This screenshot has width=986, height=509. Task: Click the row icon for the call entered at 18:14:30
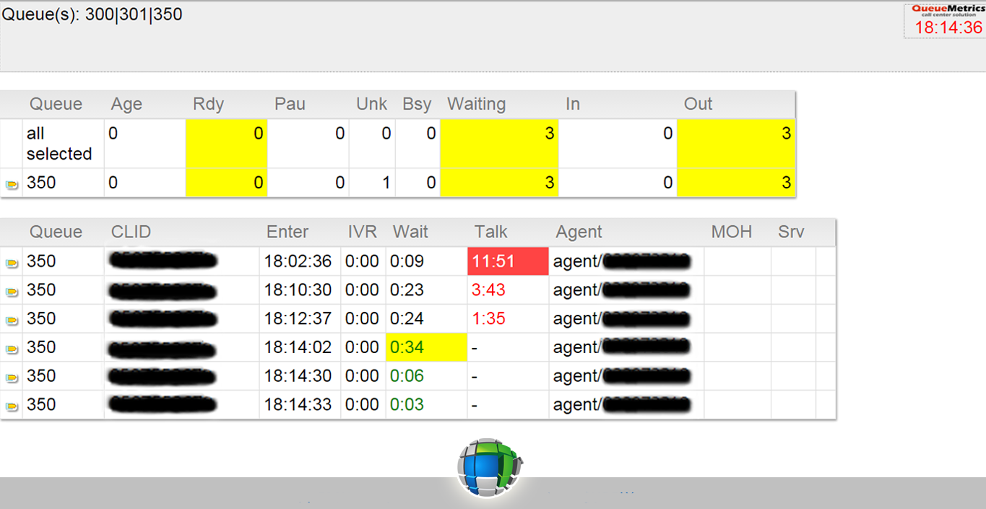pos(11,378)
